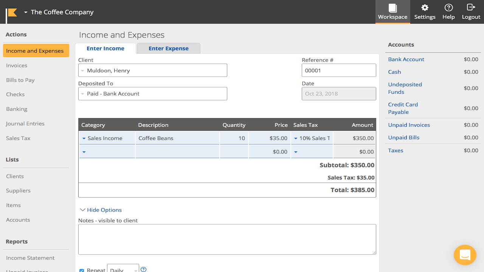
Task: Click the Amount cell showing $350.00
Action: [354, 138]
